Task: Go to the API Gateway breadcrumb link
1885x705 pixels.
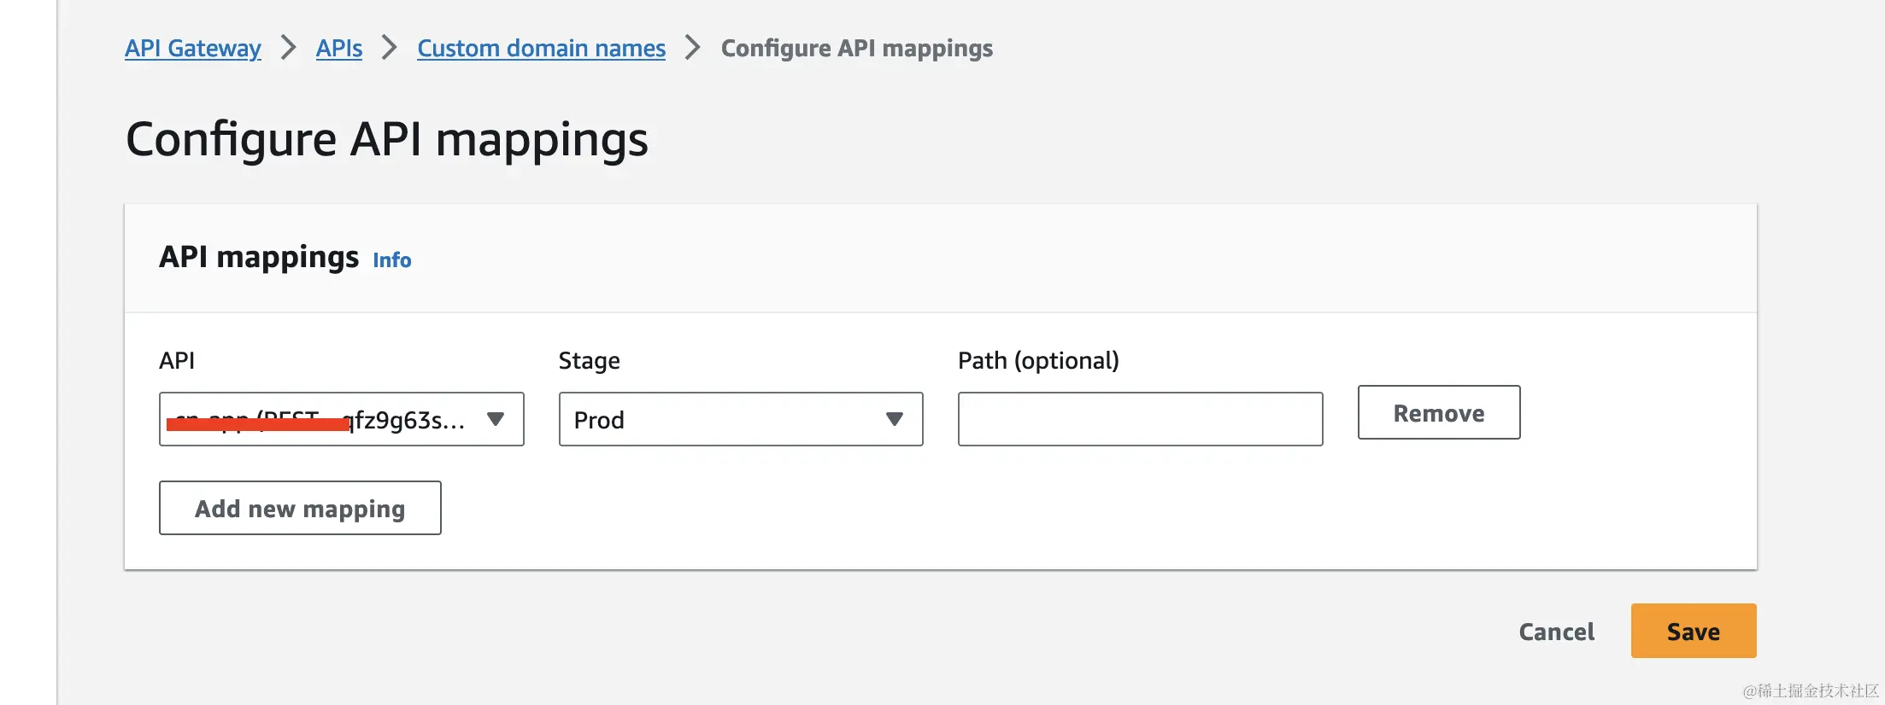Action: pyautogui.click(x=192, y=49)
